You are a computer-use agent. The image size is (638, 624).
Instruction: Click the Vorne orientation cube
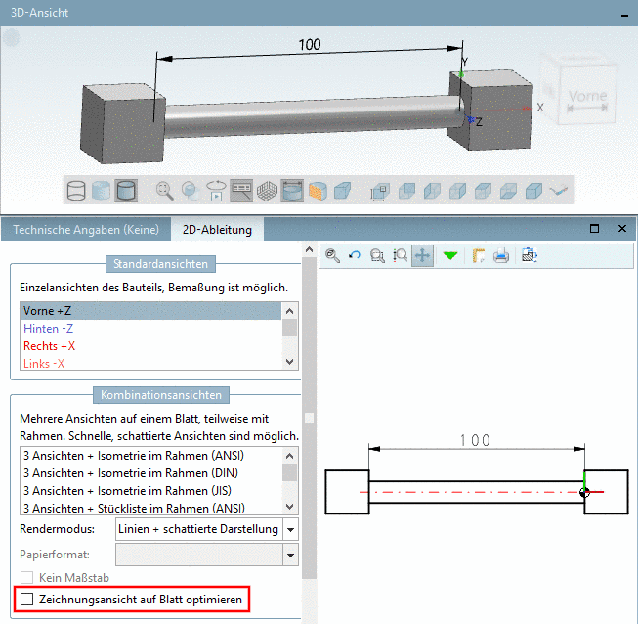(x=587, y=96)
